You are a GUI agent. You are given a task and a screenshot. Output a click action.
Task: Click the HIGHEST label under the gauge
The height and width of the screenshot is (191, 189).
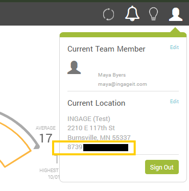tap(49, 171)
